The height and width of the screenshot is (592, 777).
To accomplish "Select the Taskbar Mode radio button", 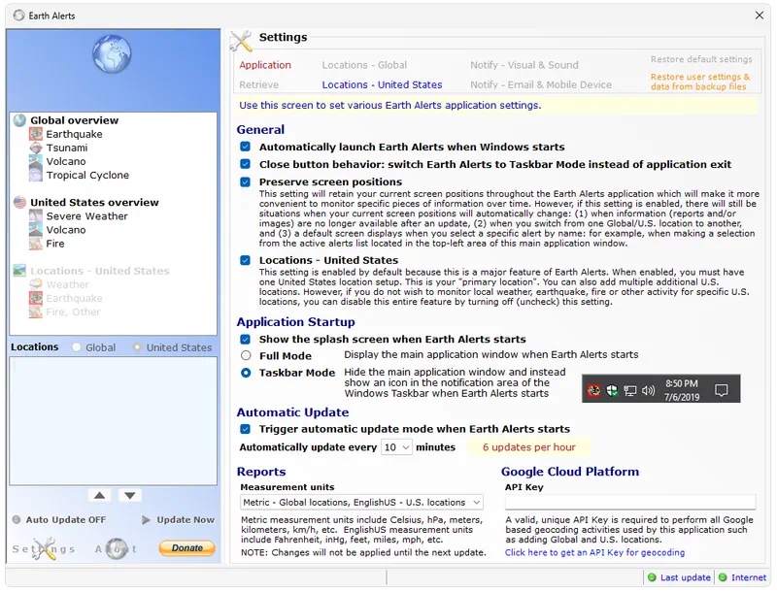I will [x=246, y=373].
